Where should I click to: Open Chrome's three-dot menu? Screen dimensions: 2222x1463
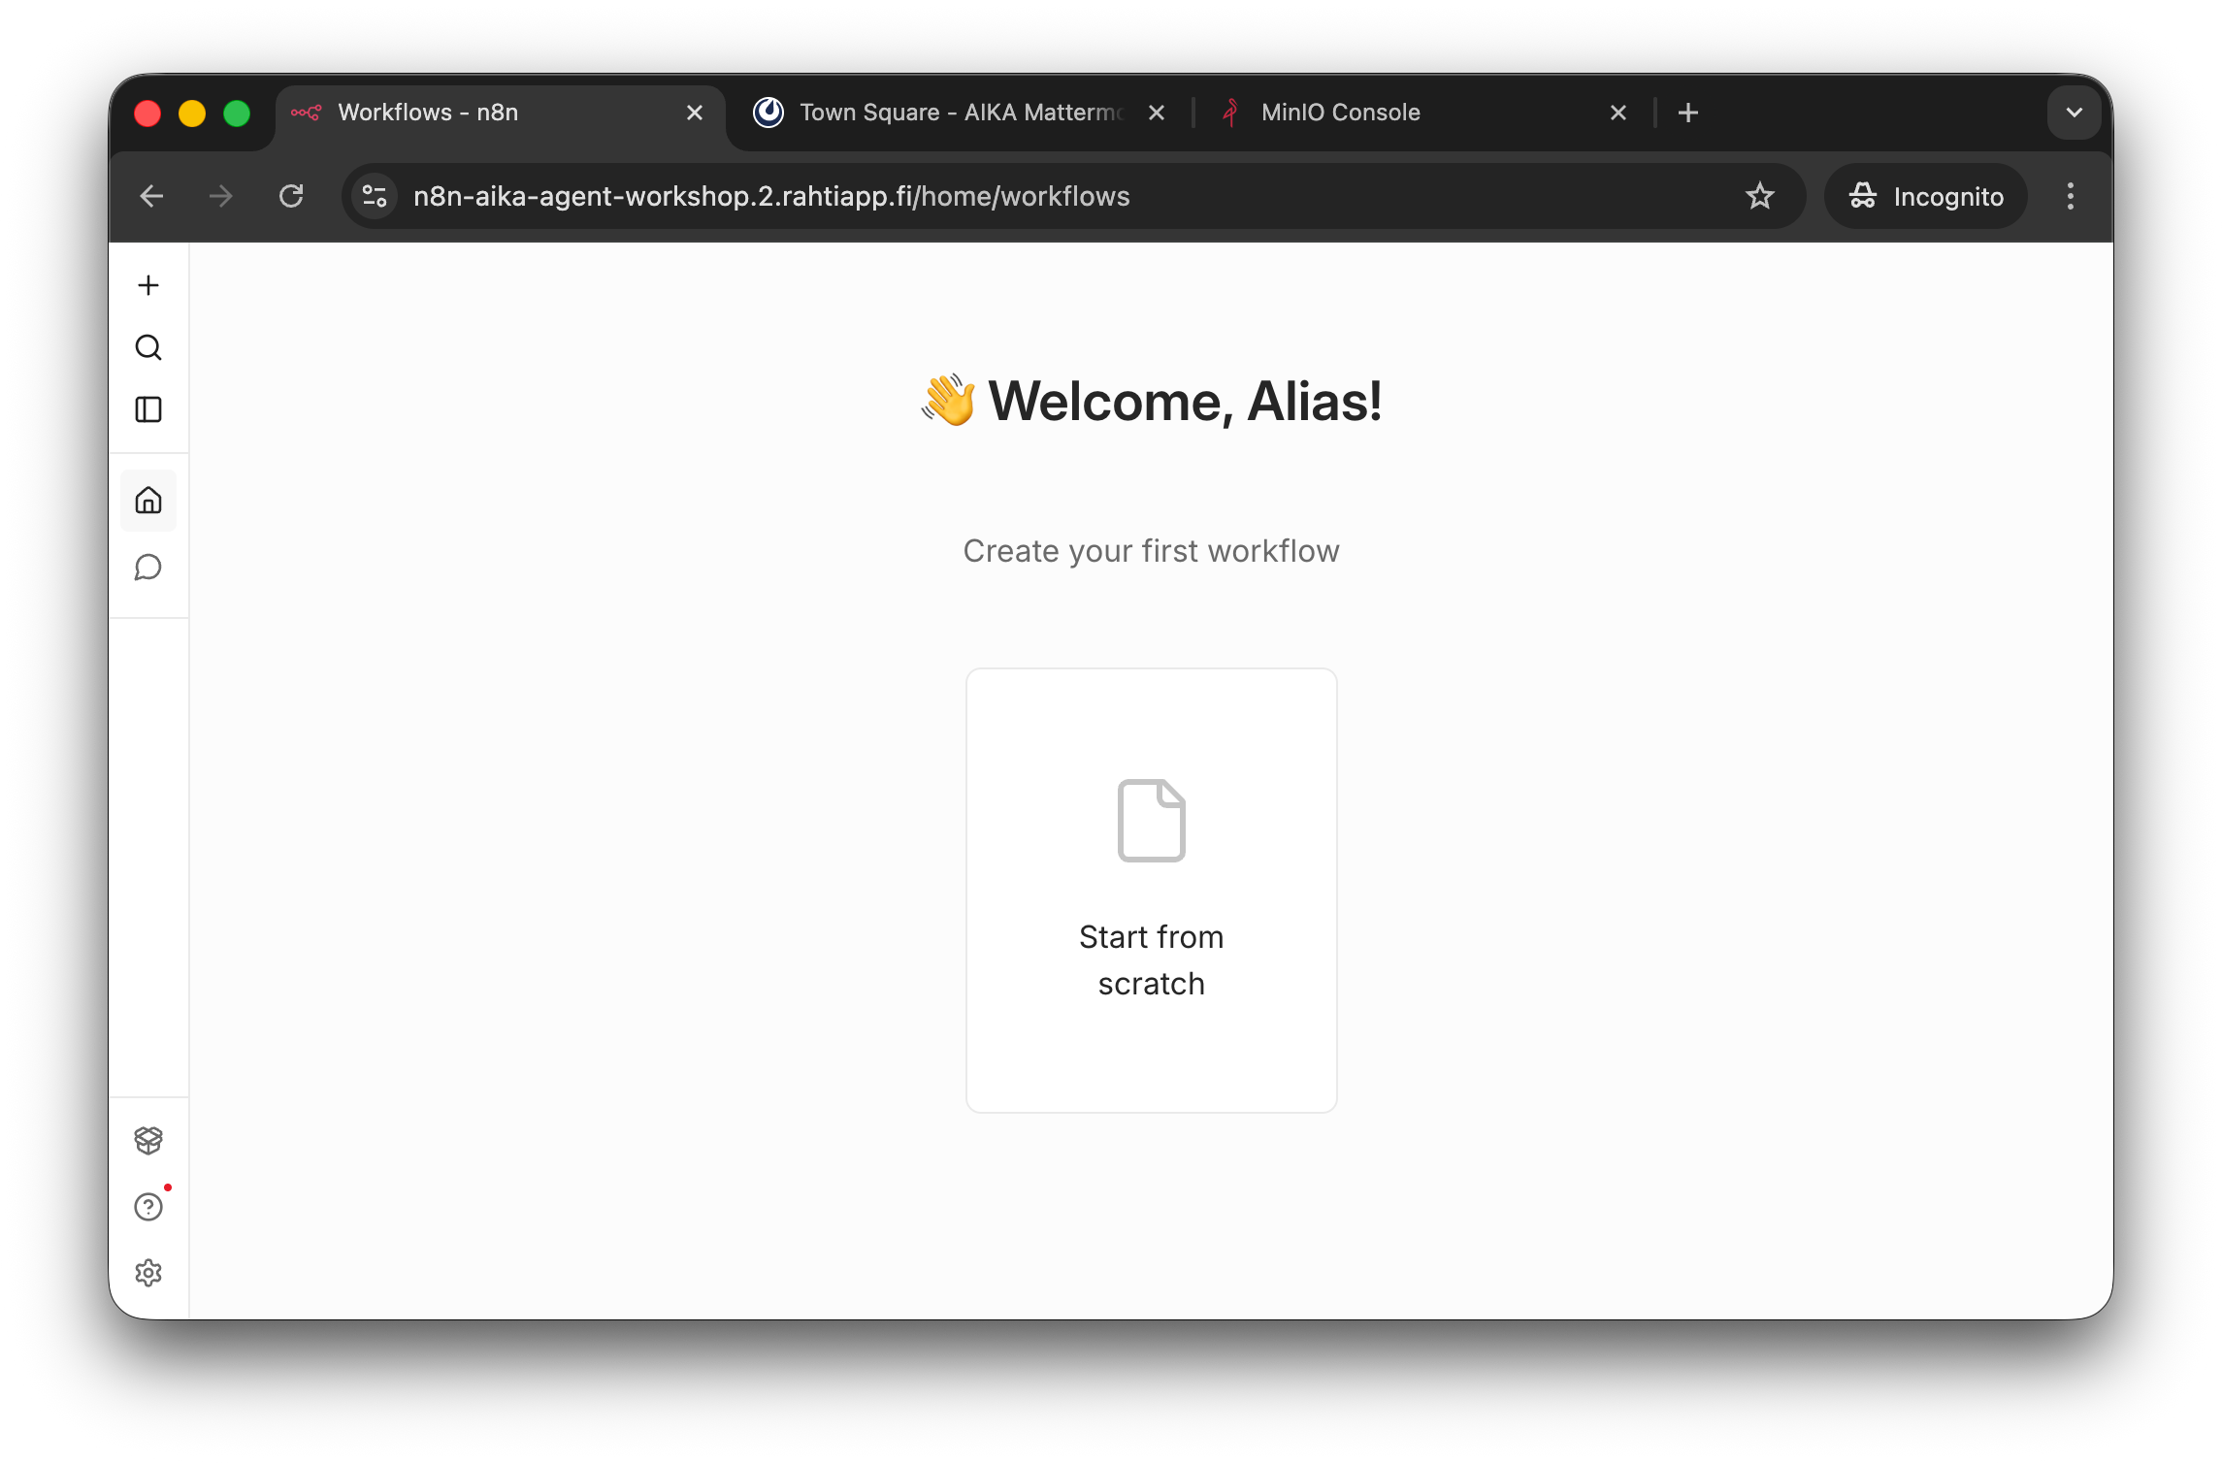pos(2070,196)
